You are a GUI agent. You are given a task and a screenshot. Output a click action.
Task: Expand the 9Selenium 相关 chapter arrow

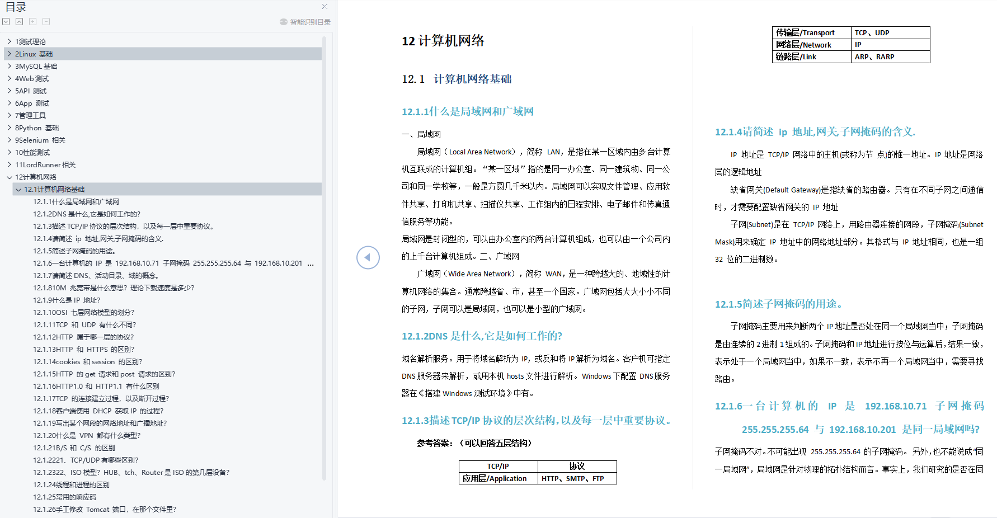tap(10, 140)
